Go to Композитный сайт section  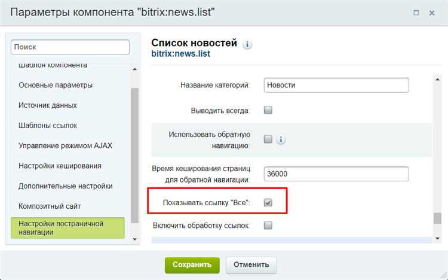click(50, 206)
